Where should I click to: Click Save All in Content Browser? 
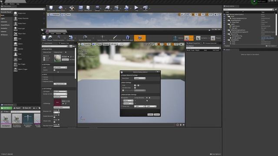pyautogui.click(x=27, y=108)
